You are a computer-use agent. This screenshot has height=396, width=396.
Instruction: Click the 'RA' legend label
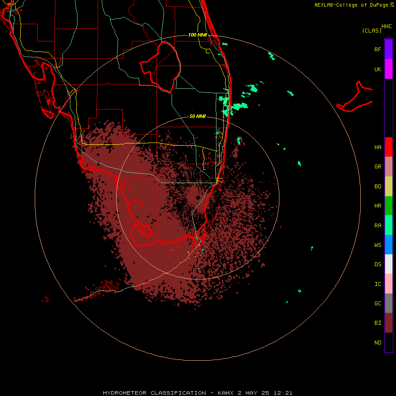click(x=378, y=226)
